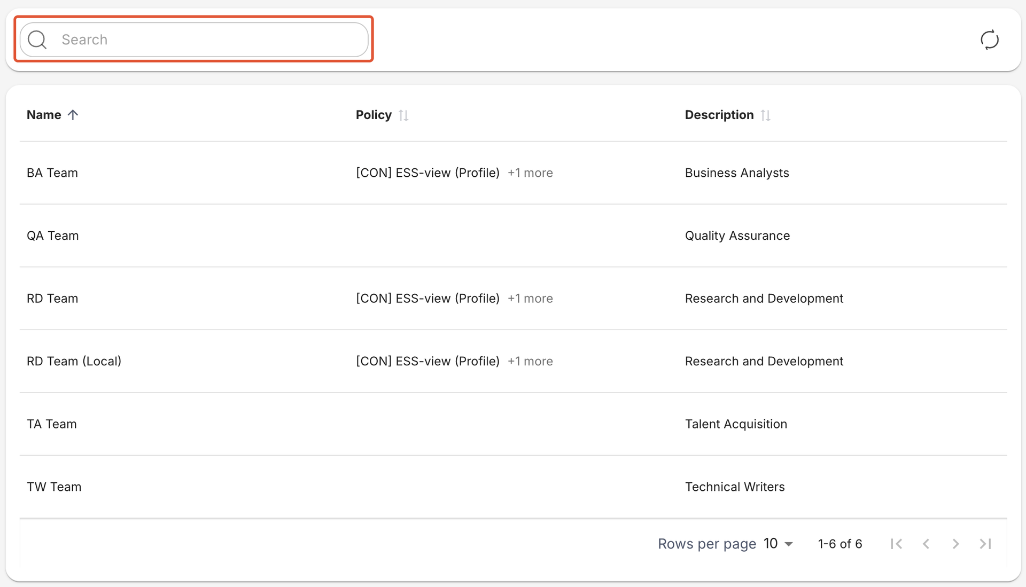This screenshot has width=1026, height=587.
Task: Click the Description column header text
Action: 719,115
